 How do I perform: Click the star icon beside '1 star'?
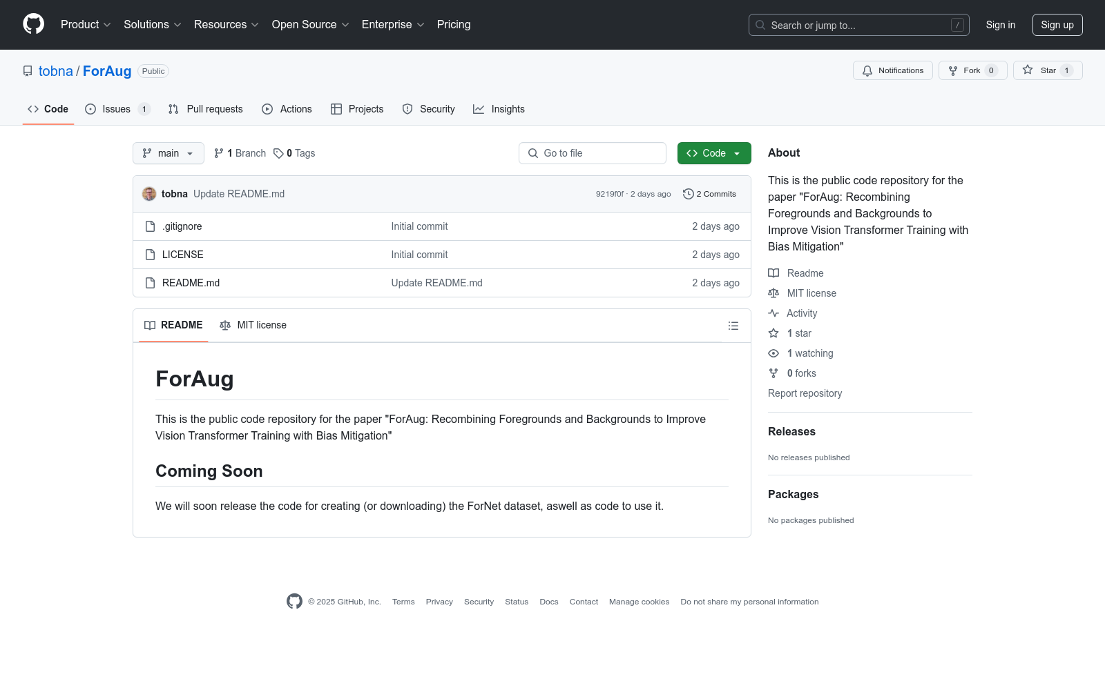(x=773, y=333)
